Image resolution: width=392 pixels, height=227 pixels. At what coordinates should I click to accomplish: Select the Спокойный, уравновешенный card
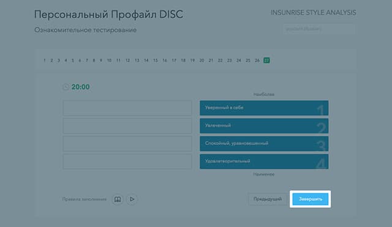[264, 144]
